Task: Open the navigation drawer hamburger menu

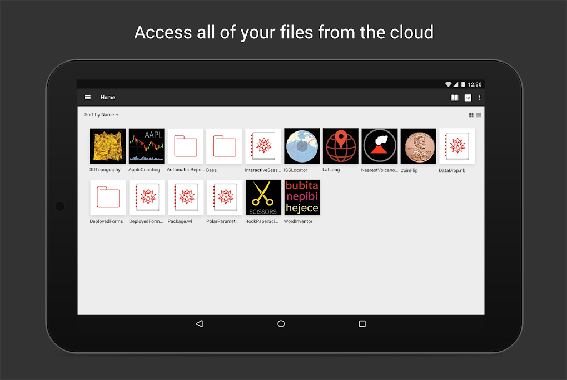Action: pyautogui.click(x=87, y=97)
